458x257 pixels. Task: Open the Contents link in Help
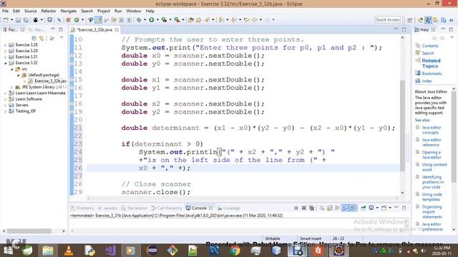430,46
